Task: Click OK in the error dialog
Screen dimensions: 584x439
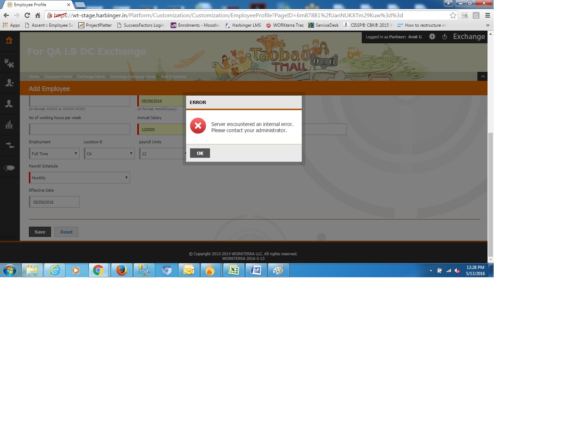Action: tap(200, 153)
